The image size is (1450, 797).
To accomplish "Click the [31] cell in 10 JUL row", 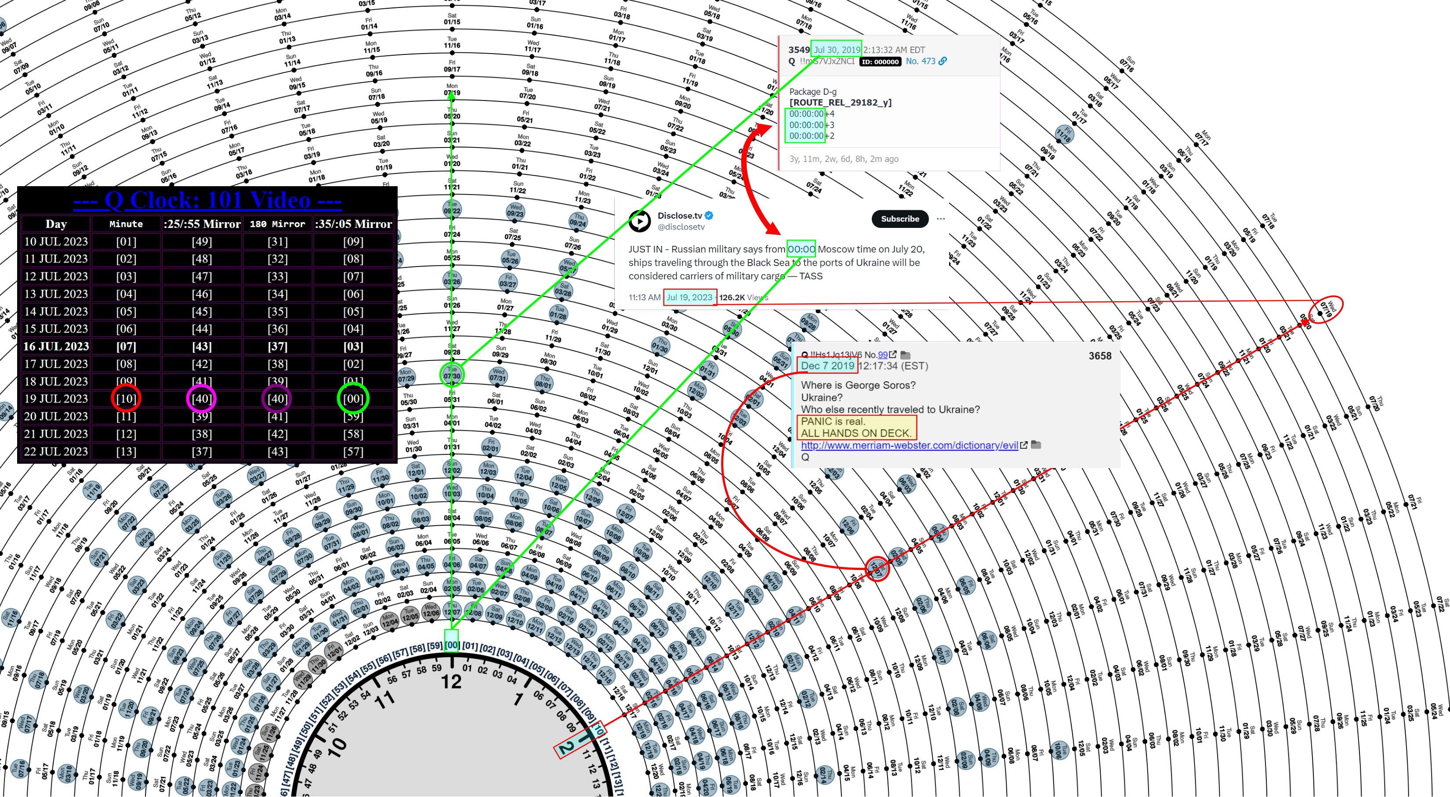I will point(278,242).
